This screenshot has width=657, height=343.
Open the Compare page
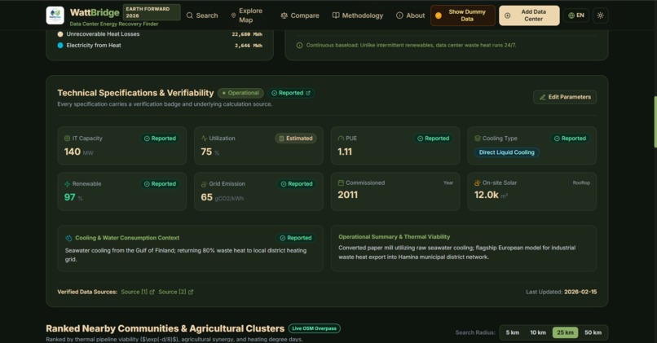pyautogui.click(x=300, y=15)
